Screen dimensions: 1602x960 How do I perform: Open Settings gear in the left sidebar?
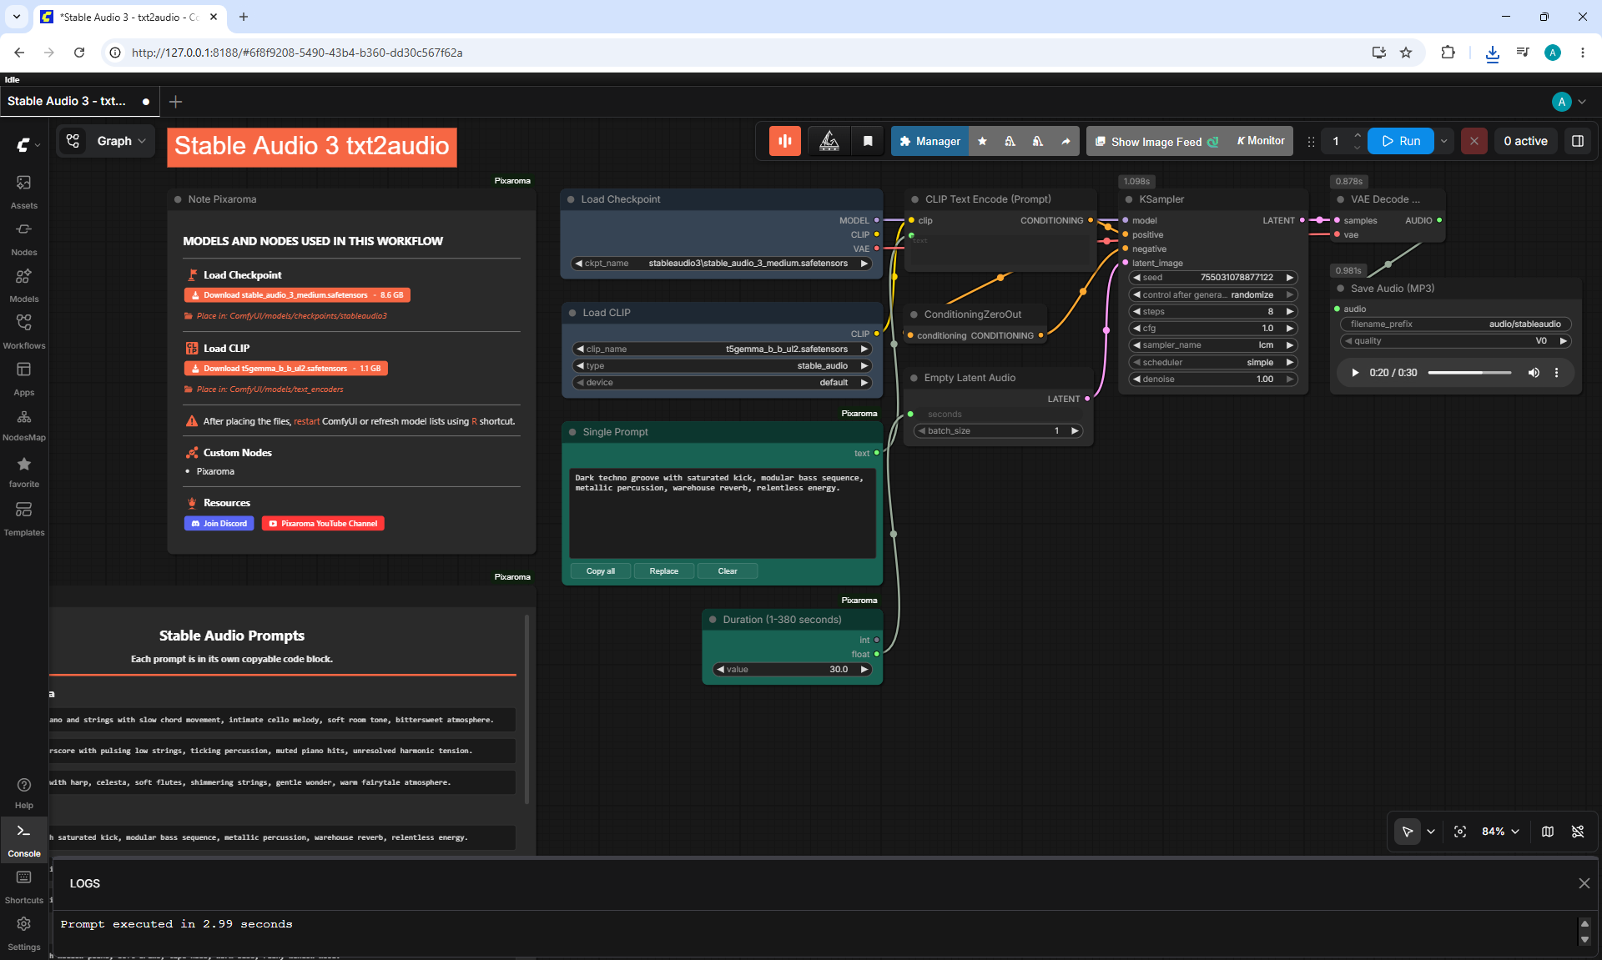tap(24, 933)
